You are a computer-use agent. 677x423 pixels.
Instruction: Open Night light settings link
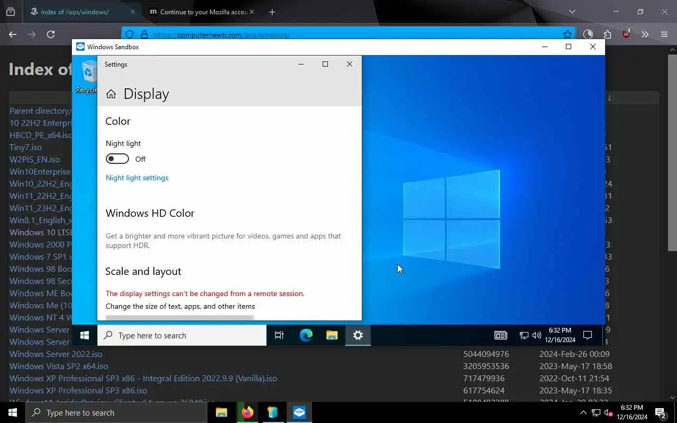pyautogui.click(x=137, y=178)
